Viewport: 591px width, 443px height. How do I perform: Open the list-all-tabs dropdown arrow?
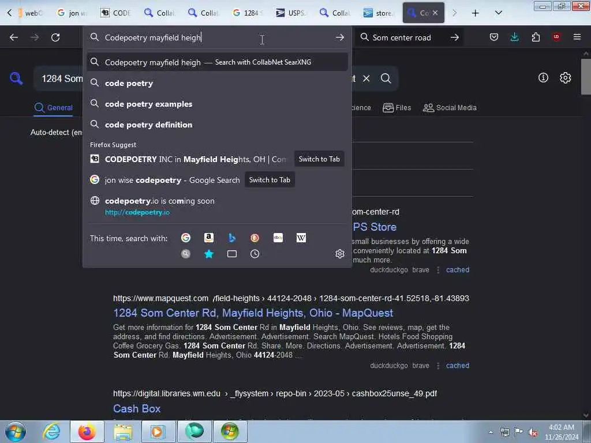pyautogui.click(x=498, y=13)
